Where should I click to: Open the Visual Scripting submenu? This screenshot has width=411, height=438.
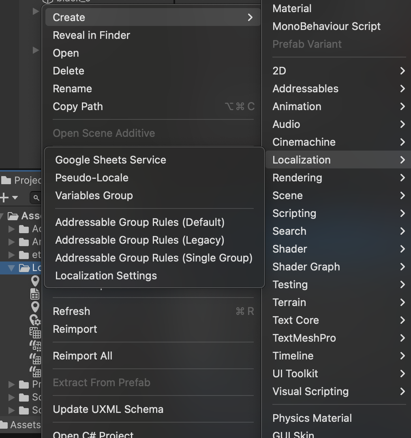[338, 391]
